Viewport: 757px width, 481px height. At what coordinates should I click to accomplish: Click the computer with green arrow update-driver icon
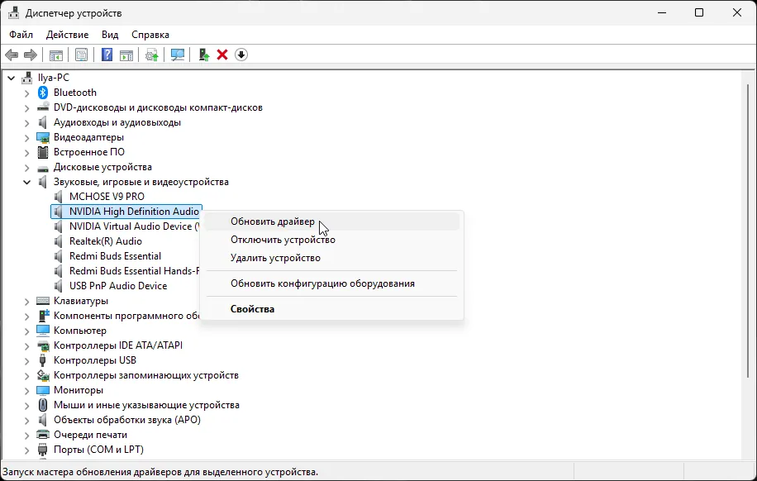click(x=204, y=55)
